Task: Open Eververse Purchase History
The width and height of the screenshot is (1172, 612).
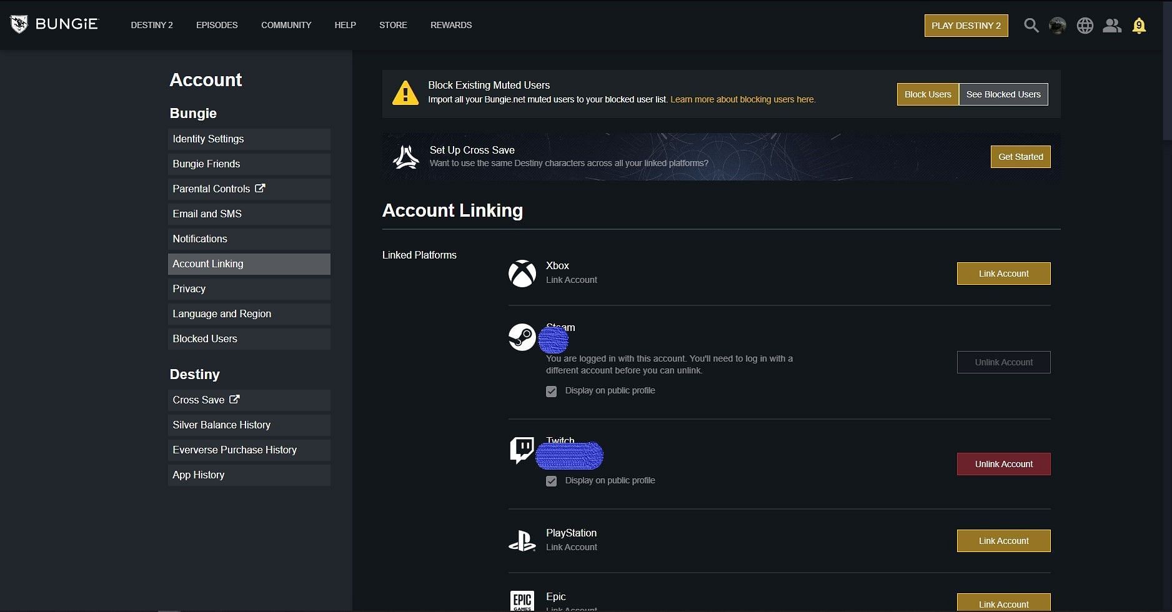Action: (x=249, y=450)
